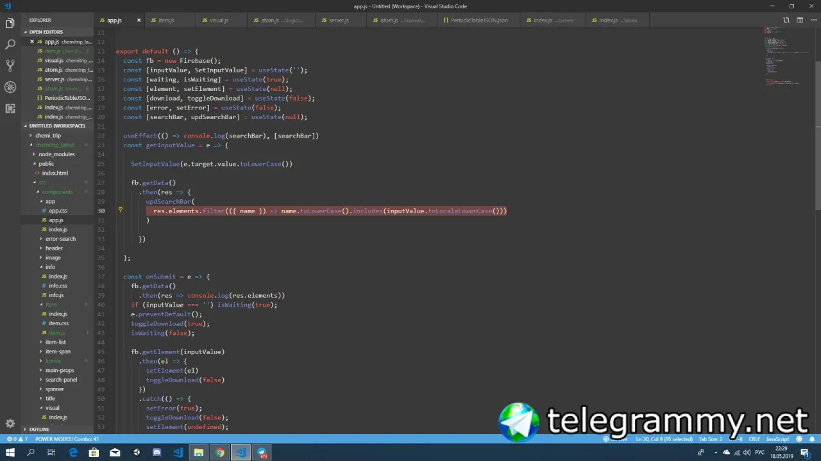Open the editor More Actions menu
The height and width of the screenshot is (461, 821).
point(813,20)
